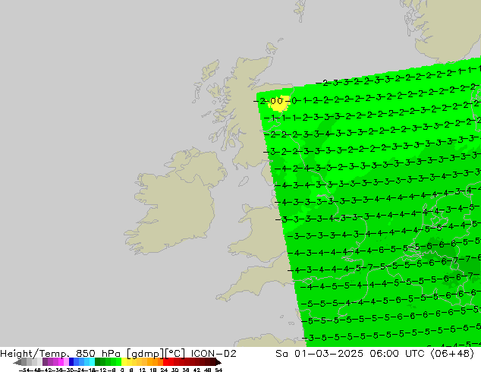Click the yellow warm patch over northeast Scotland
The width and height of the screenshot is (481, 372).
pyautogui.click(x=279, y=104)
